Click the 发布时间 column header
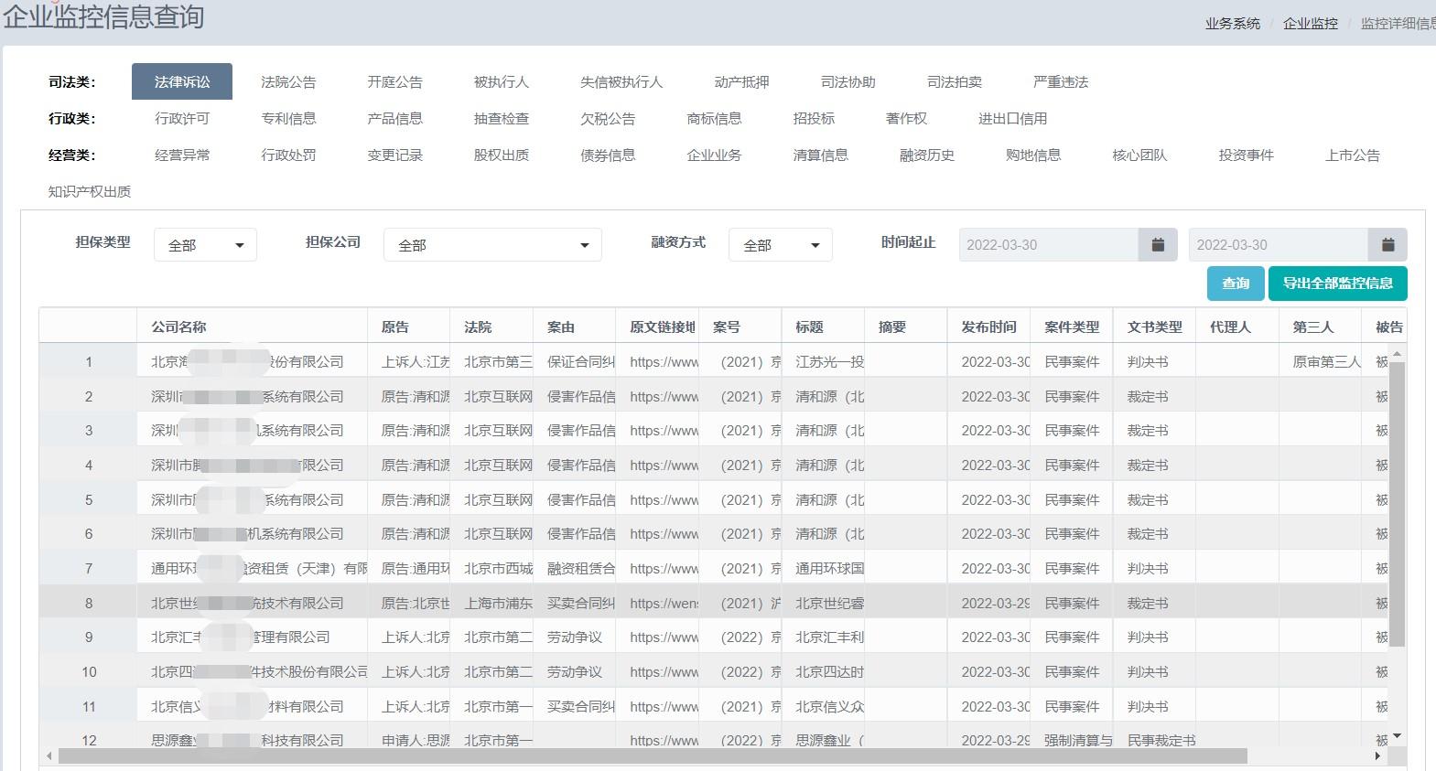 (x=988, y=327)
